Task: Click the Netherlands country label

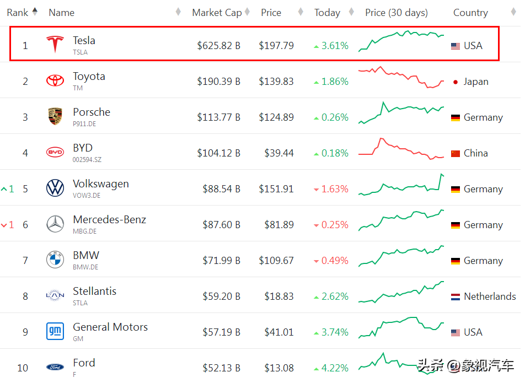Action: (x=490, y=296)
